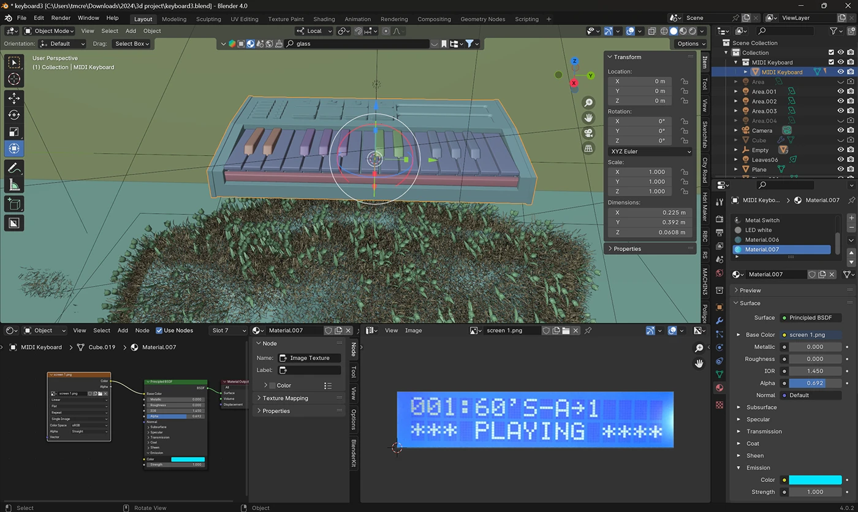
Task: Select the Measure tool
Action: click(14, 184)
